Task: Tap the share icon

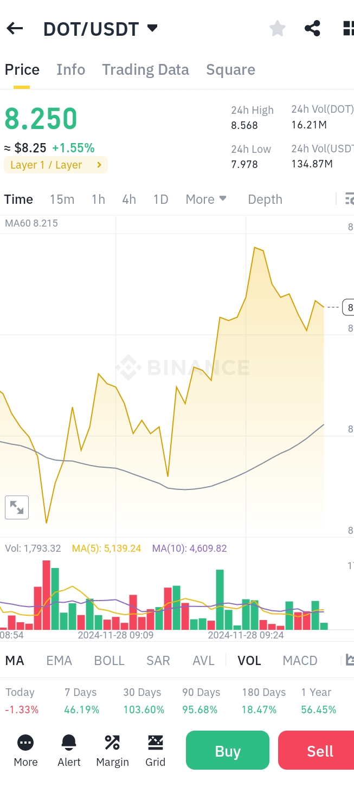Action: pos(312,29)
